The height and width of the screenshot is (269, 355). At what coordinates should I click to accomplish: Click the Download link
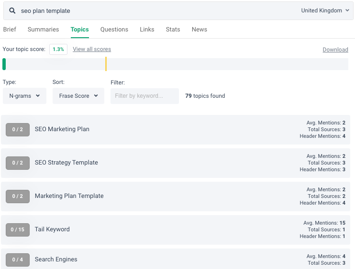pos(335,50)
